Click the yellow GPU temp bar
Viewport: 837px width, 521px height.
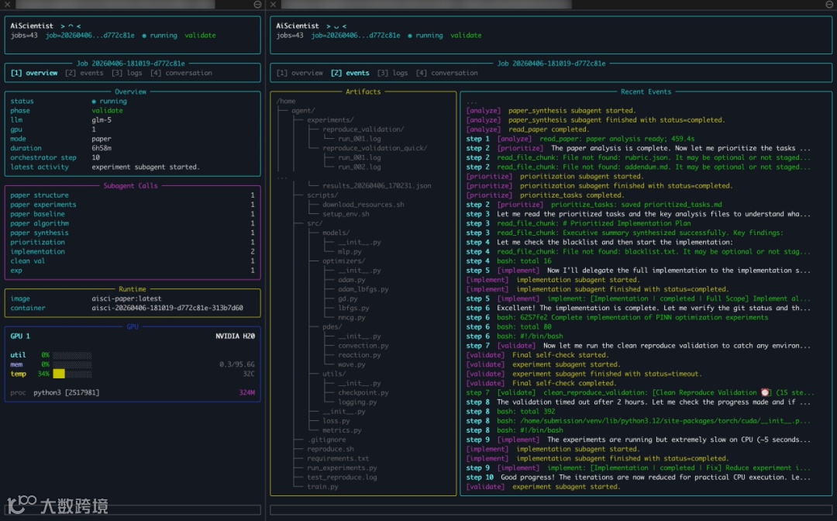59,374
